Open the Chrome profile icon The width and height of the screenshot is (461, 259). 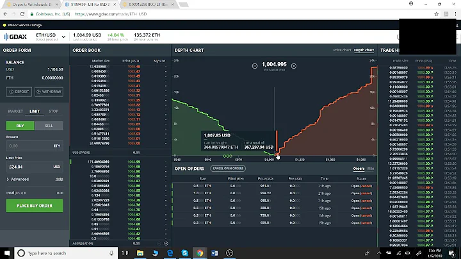(x=411, y=4)
